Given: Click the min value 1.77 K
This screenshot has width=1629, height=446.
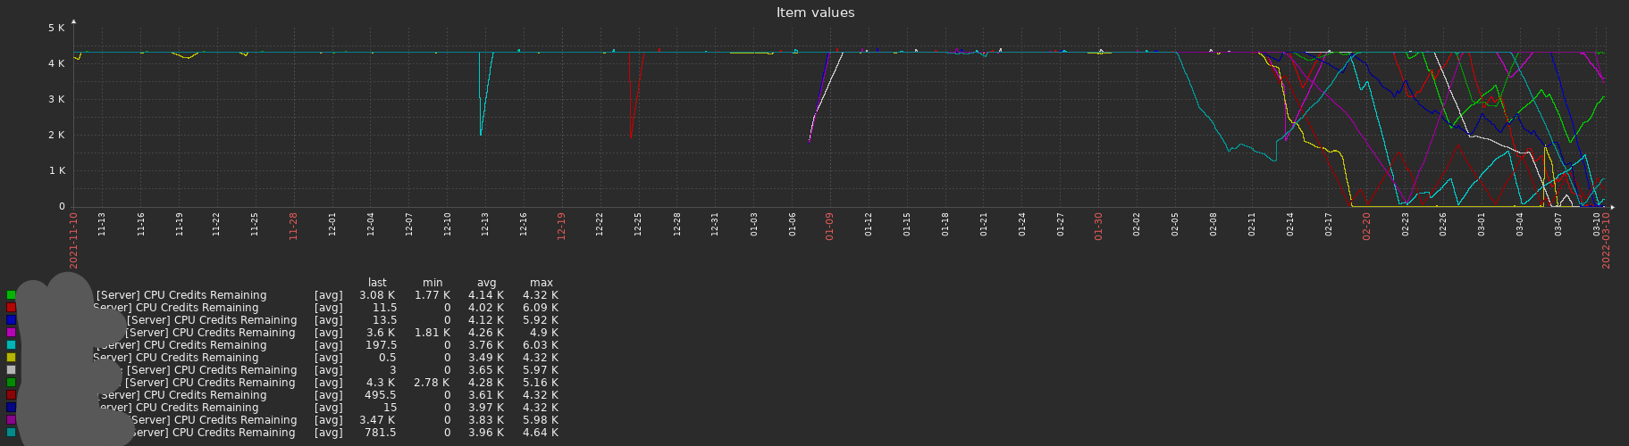Looking at the screenshot, I should (x=432, y=295).
